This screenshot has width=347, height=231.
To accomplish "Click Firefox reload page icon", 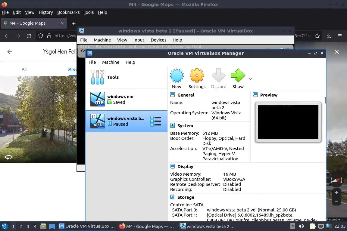I will (x=29, y=36).
